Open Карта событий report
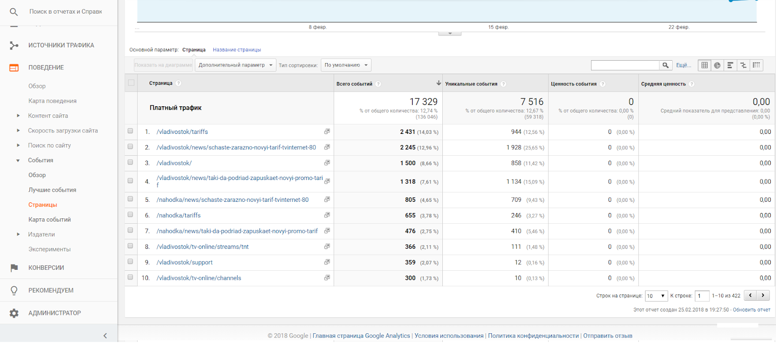The image size is (776, 344). click(x=49, y=219)
